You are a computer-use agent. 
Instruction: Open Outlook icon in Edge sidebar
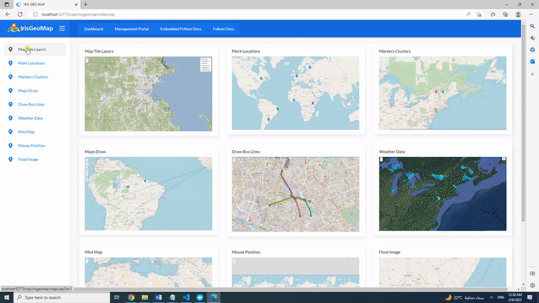(532, 61)
